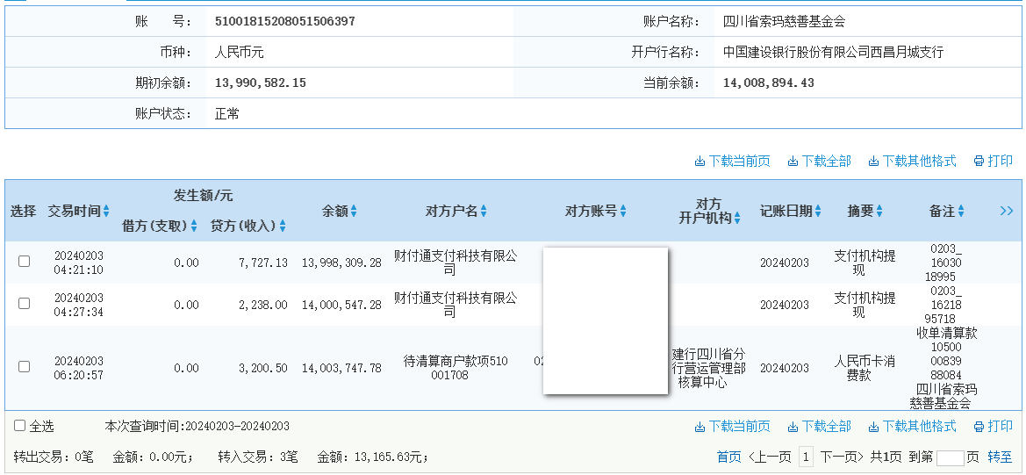Screen dimensions: 1026x475
Task: Sort by 对方开户机构 column arrows
Action: 737,219
